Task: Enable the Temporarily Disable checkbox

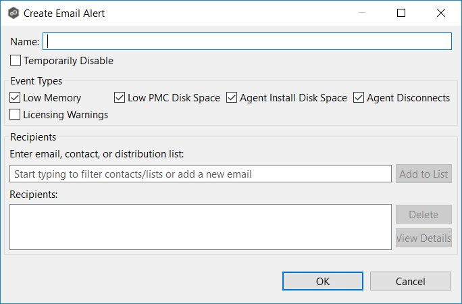Action: click(16, 61)
